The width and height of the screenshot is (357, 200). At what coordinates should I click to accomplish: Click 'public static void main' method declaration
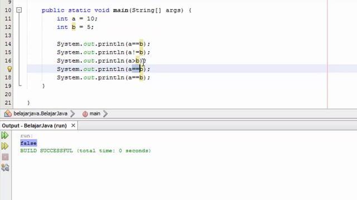click(x=117, y=10)
